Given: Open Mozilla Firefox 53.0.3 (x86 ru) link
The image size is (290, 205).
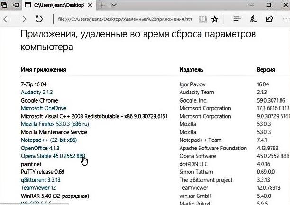Looking at the screenshot, I should point(55,124).
